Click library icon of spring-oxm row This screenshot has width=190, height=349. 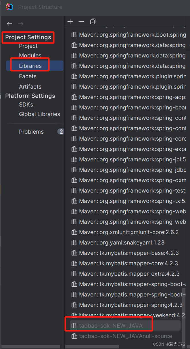click(74, 180)
